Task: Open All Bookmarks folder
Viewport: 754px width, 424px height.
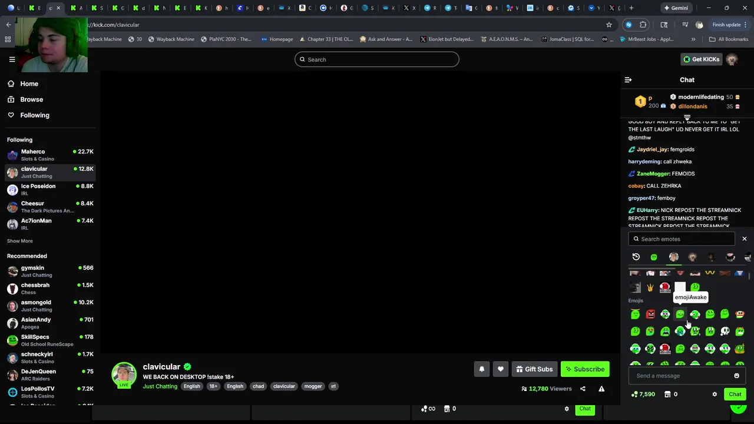Action: [x=729, y=39]
